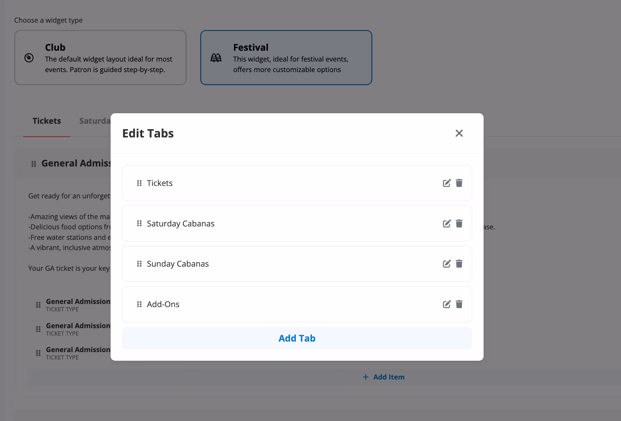
Task: Click drag handle beside Sunday Cabanas
Action: point(139,264)
